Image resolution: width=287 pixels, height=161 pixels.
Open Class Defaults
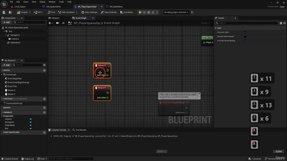click(109, 12)
